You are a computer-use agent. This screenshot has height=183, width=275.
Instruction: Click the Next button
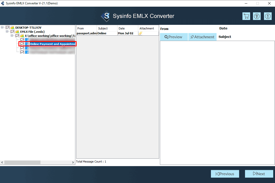tap(259, 174)
